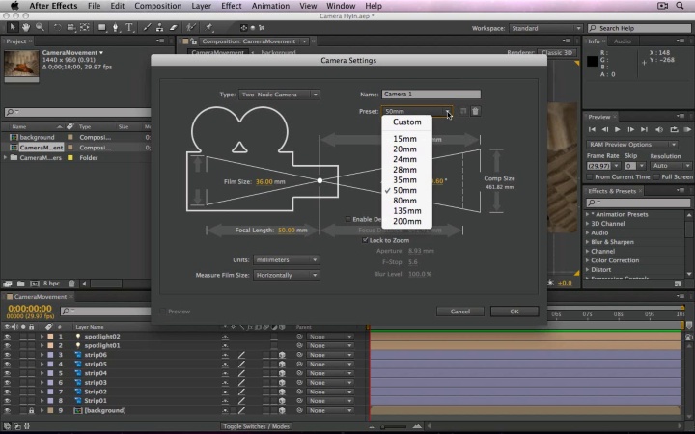Uncheck Lock to Zoom
This screenshot has height=434, width=695.
click(x=365, y=240)
